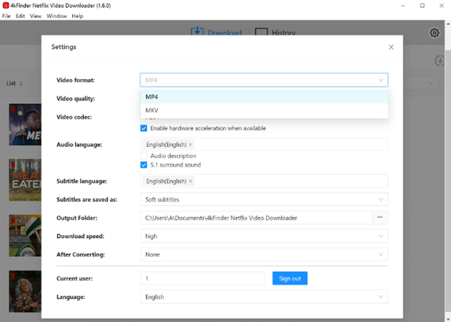Click the Current user field

pyautogui.click(x=202, y=278)
